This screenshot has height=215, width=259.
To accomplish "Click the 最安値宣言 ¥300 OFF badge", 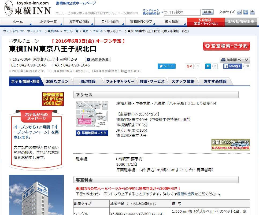I will click(x=53, y=99).
